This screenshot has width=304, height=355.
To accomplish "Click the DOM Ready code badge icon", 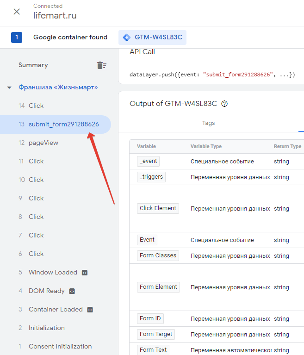I will click(x=72, y=291).
